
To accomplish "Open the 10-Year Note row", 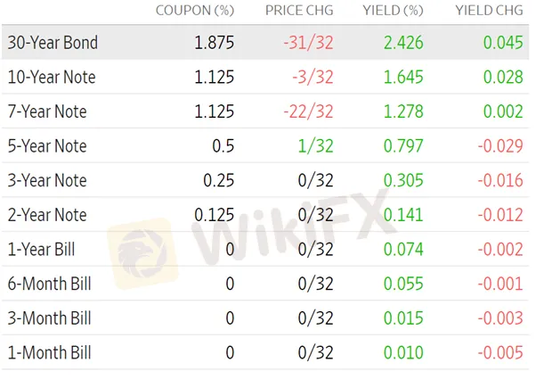I will [52, 78].
